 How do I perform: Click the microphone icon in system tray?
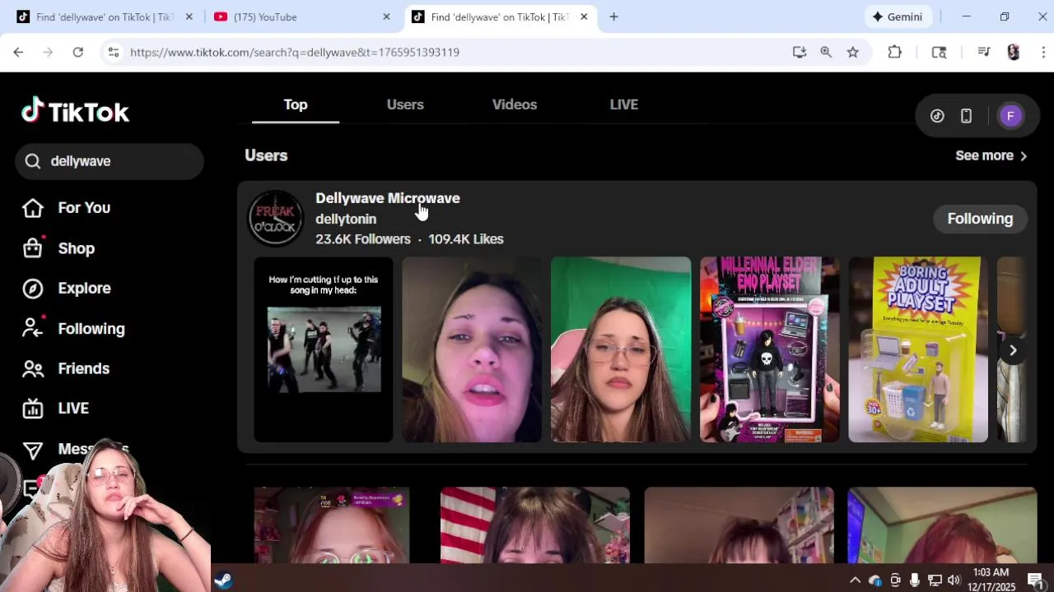tap(915, 580)
